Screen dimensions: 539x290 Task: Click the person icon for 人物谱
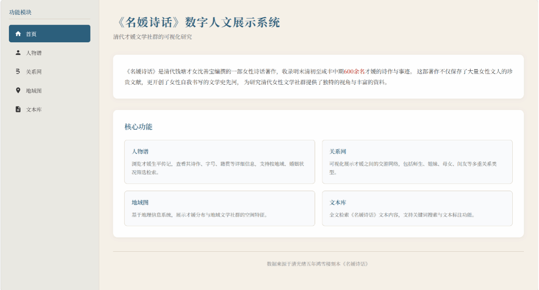tap(18, 53)
